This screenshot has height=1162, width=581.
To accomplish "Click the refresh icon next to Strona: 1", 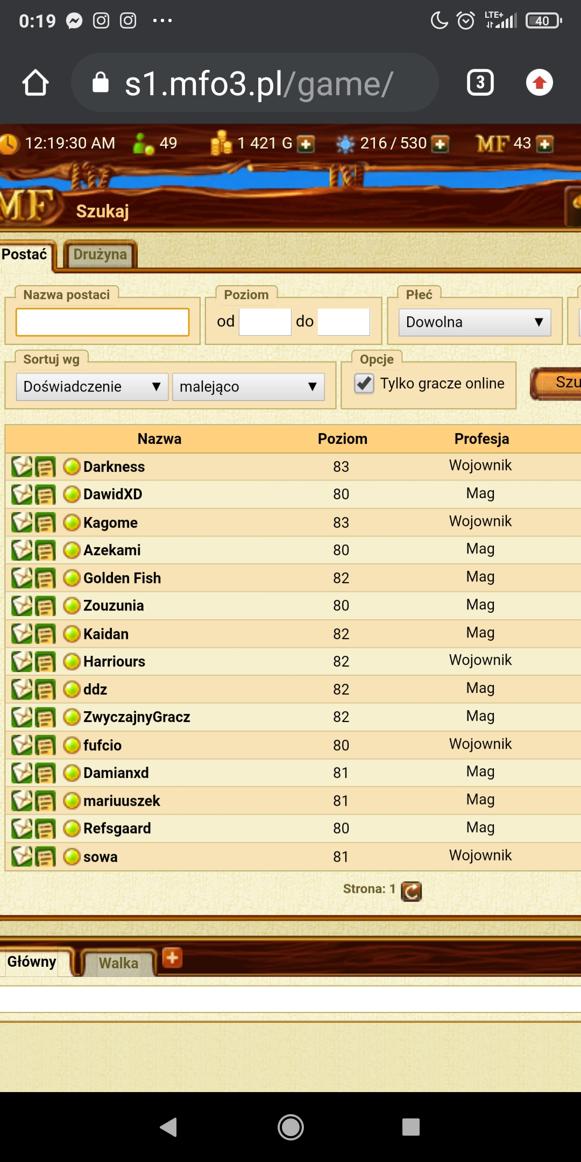I will pos(412,891).
